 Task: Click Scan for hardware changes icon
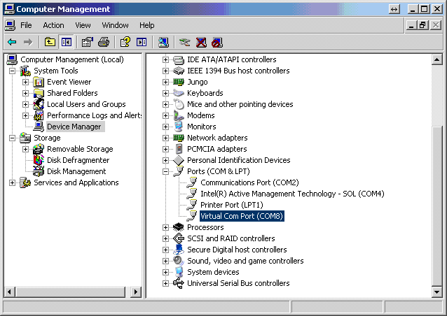[x=163, y=42]
